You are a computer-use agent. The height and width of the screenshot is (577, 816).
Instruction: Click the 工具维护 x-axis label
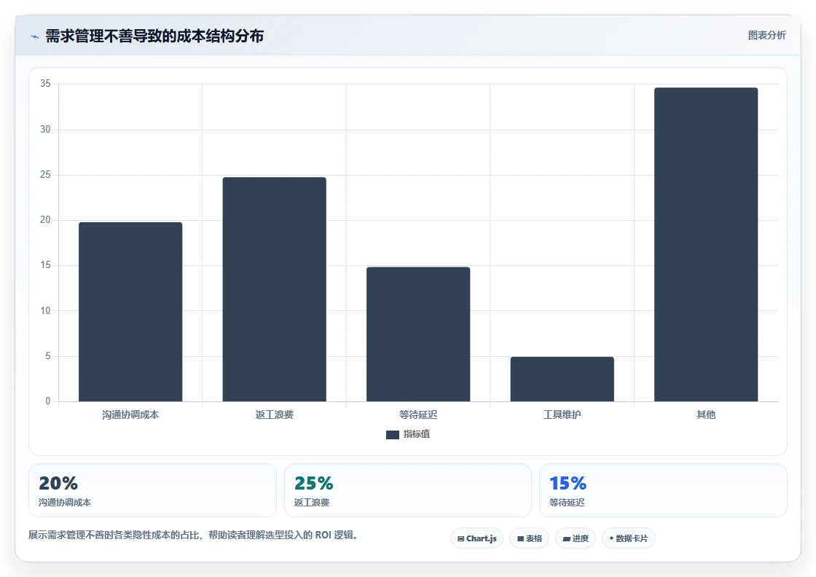562,415
